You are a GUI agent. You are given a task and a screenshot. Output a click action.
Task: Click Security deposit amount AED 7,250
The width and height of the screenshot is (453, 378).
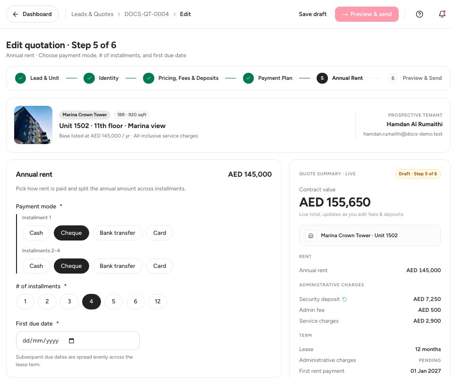click(x=427, y=300)
